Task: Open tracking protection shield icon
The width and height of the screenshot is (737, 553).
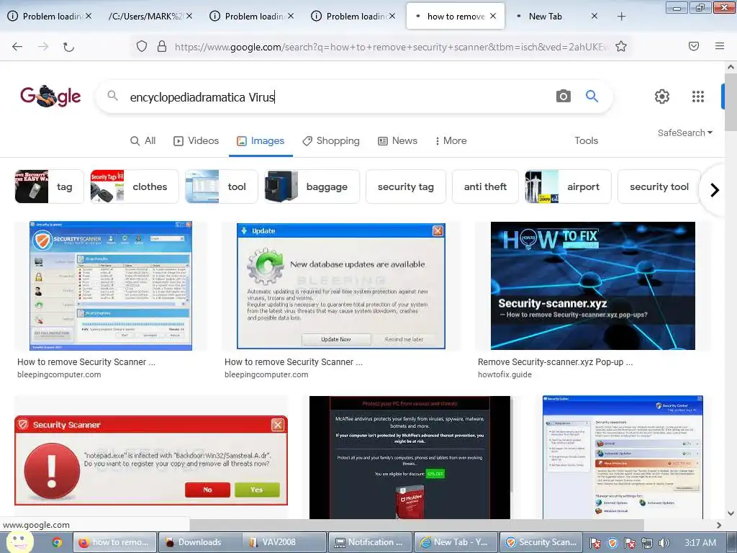Action: click(x=142, y=46)
